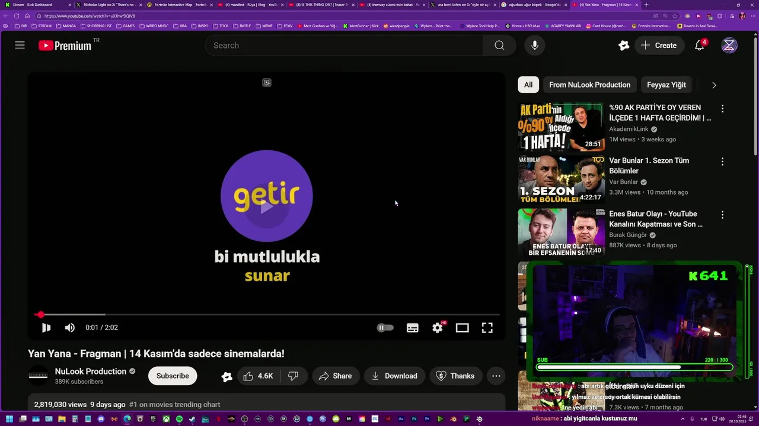This screenshot has width=759, height=426.
Task: Open Spotify from the taskbar
Action: click(179, 419)
